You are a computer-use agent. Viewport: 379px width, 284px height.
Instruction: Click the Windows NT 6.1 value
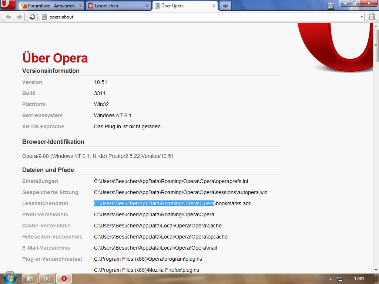[113, 115]
